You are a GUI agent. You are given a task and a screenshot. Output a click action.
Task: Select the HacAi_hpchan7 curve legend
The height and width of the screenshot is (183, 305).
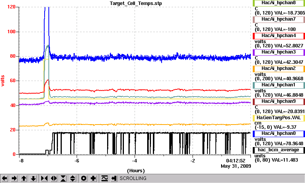[279, 19]
